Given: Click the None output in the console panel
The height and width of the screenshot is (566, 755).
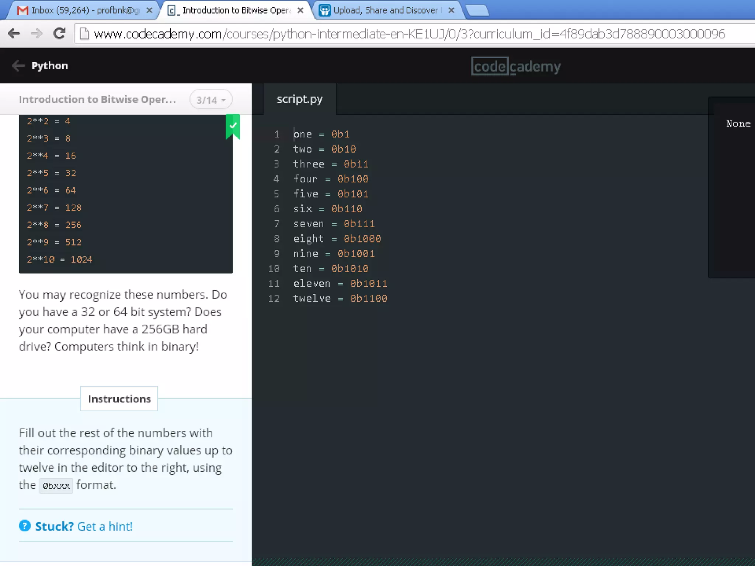Looking at the screenshot, I should [738, 124].
